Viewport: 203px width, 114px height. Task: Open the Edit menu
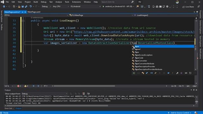click(x=13, y=2)
